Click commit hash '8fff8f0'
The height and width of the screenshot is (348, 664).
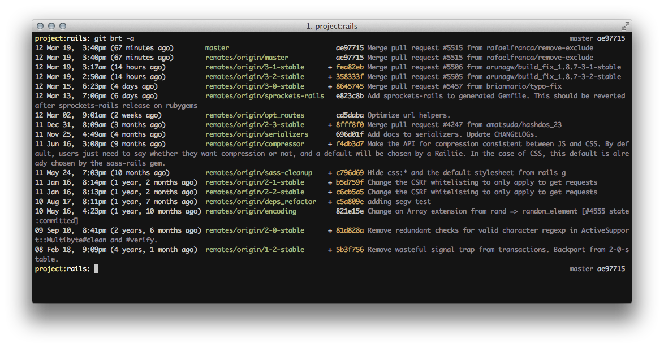[x=350, y=125]
